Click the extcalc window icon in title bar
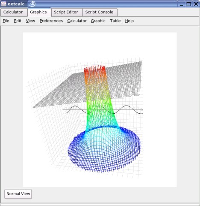The height and width of the screenshot is (206, 200). [3, 4]
